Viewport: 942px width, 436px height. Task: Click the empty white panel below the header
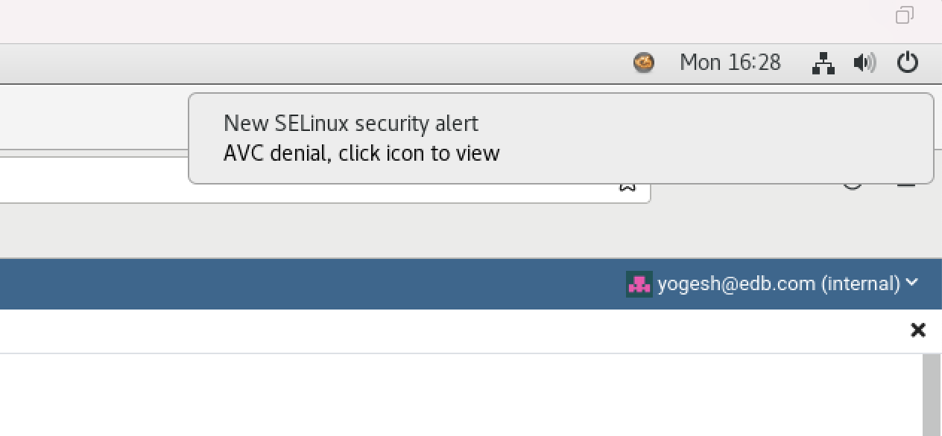click(x=447, y=394)
